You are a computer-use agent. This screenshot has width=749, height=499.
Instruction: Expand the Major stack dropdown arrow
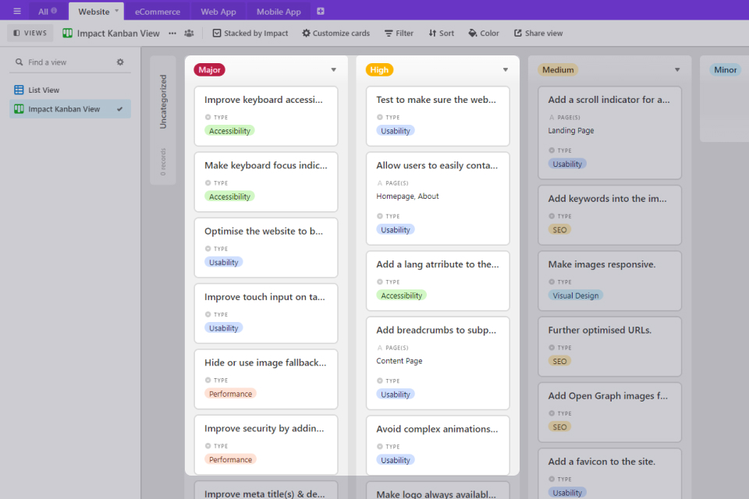[x=333, y=69]
